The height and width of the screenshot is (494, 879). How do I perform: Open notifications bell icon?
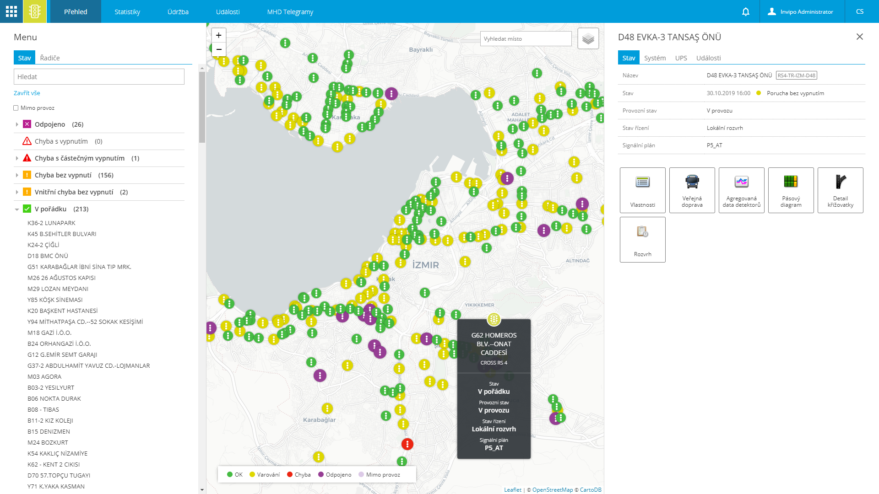[746, 12]
